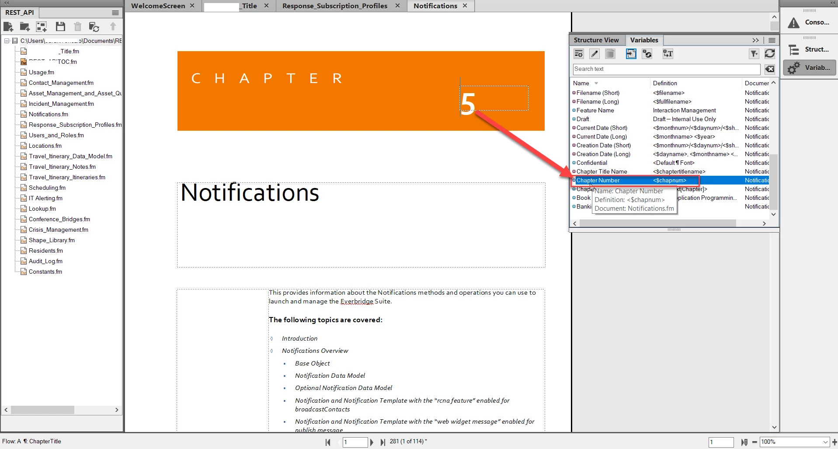Switch to the Structure View tab
838x449 pixels.
(596, 40)
